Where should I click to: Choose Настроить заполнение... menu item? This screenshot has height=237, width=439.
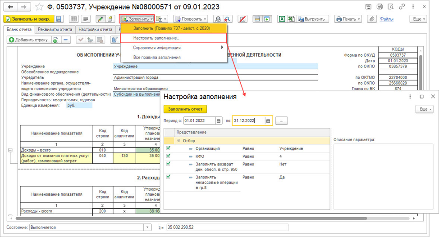[x=174, y=38]
